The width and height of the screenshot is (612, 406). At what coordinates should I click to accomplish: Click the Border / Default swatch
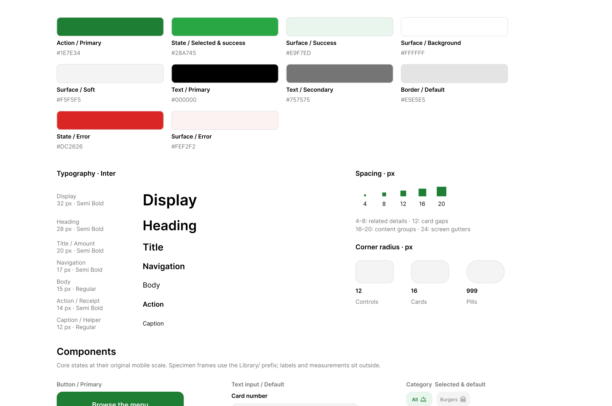click(x=454, y=74)
